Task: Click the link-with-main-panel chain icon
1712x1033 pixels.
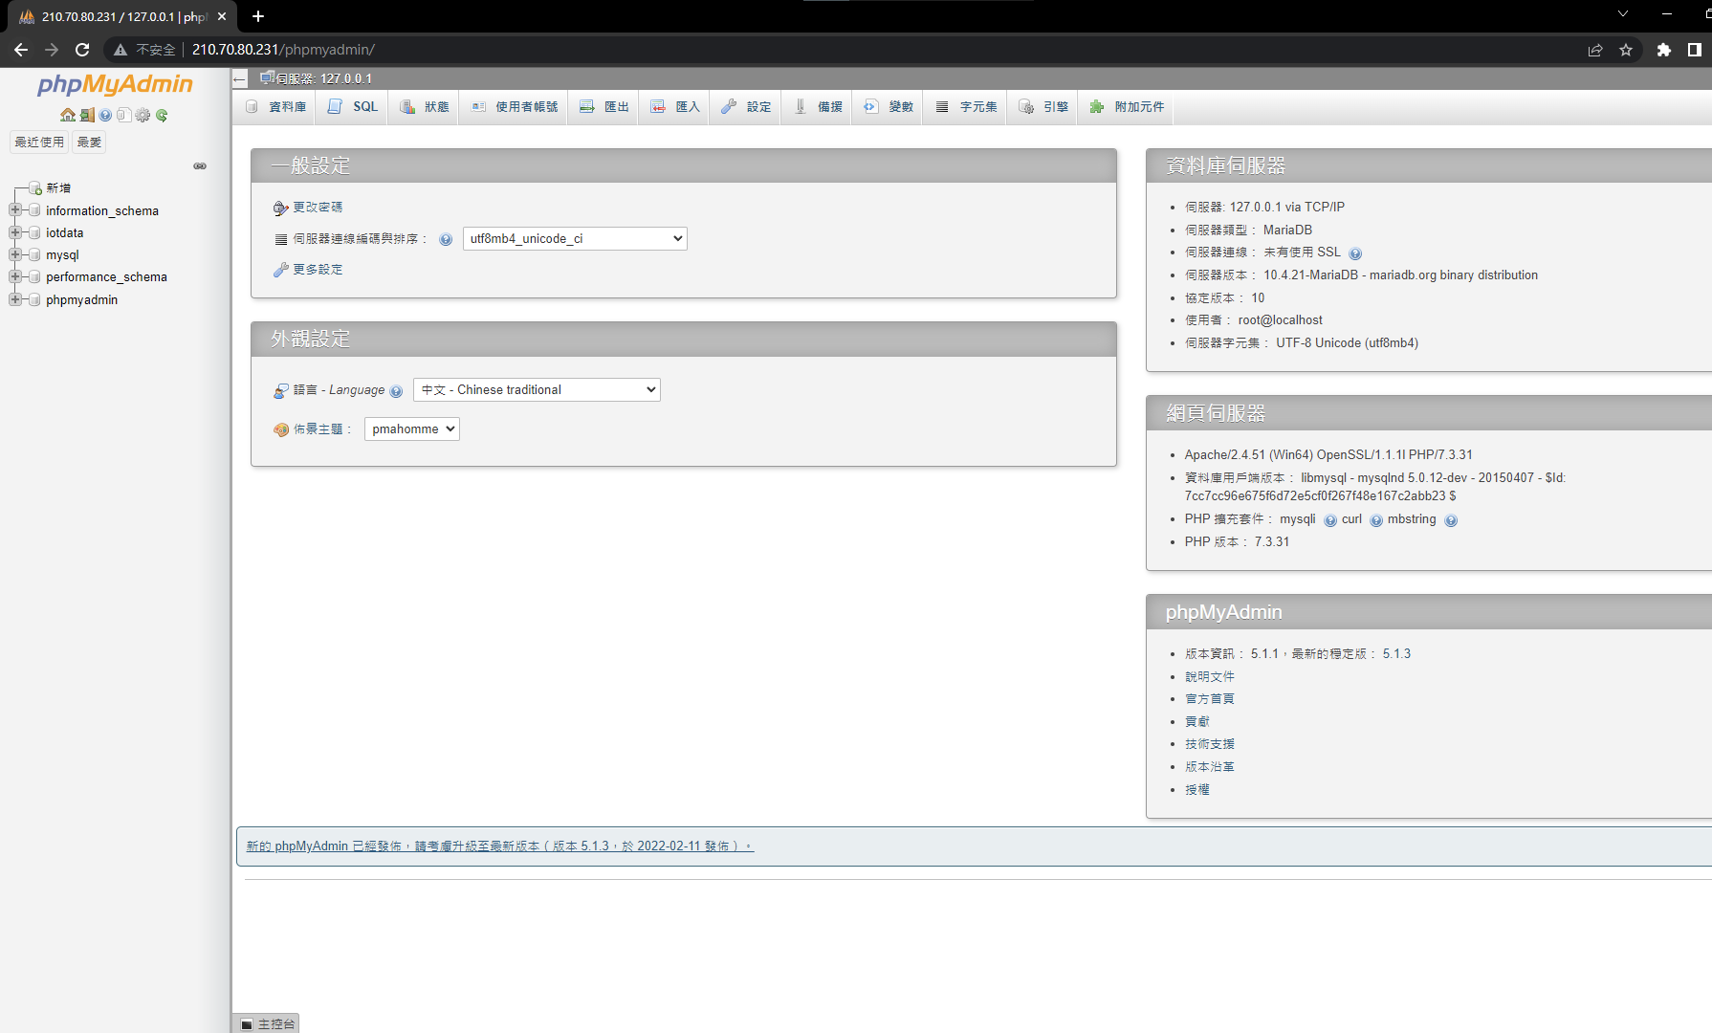Action: [x=200, y=165]
